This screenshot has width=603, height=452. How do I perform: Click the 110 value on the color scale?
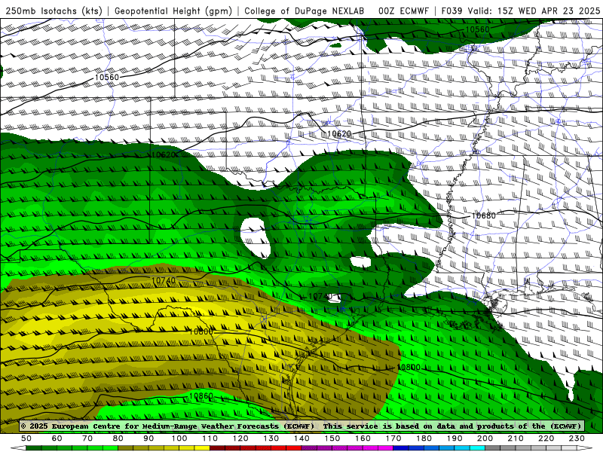click(x=210, y=438)
